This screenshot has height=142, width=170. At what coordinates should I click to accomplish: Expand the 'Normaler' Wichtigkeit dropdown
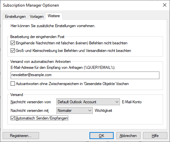(75, 111)
